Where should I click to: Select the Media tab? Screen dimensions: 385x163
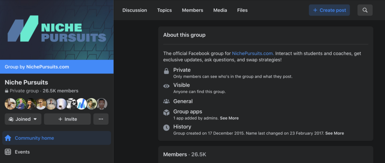point(220,10)
